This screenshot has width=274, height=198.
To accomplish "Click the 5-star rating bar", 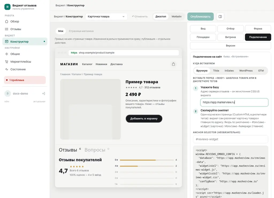I will tap(147, 160).
